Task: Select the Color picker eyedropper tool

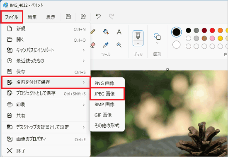Action: (106, 45)
